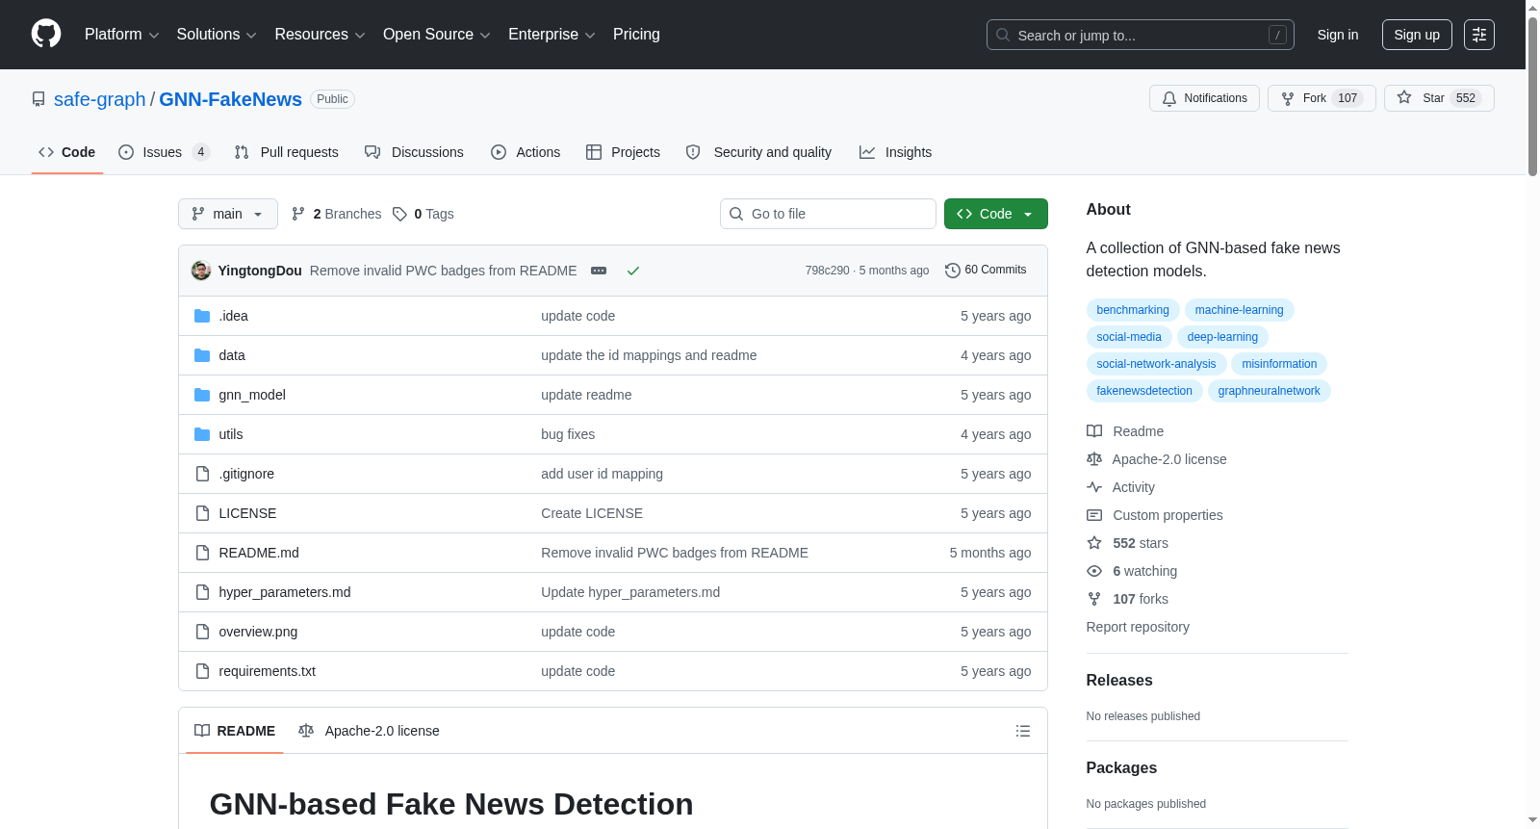
Task: Switch to the Actions tab
Action: coord(526,152)
